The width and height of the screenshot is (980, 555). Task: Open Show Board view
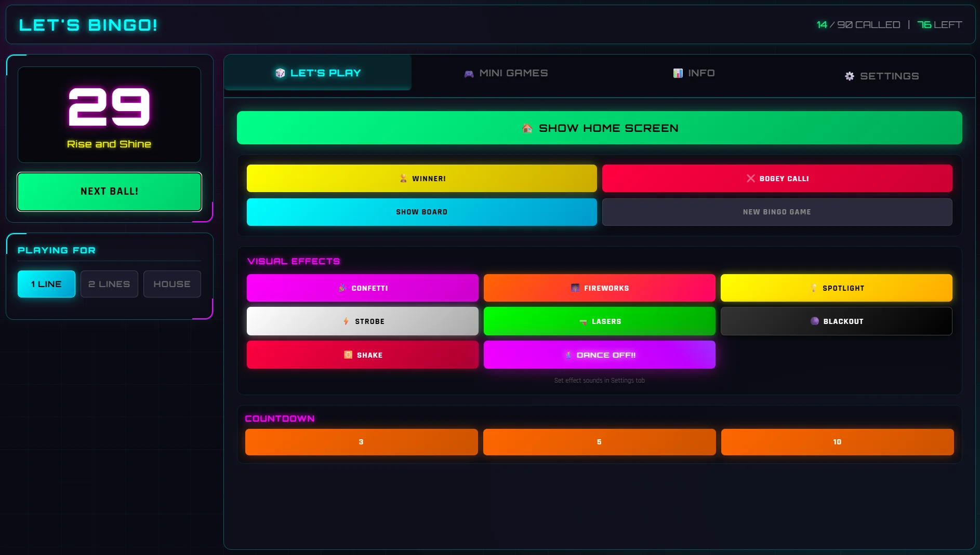point(421,212)
